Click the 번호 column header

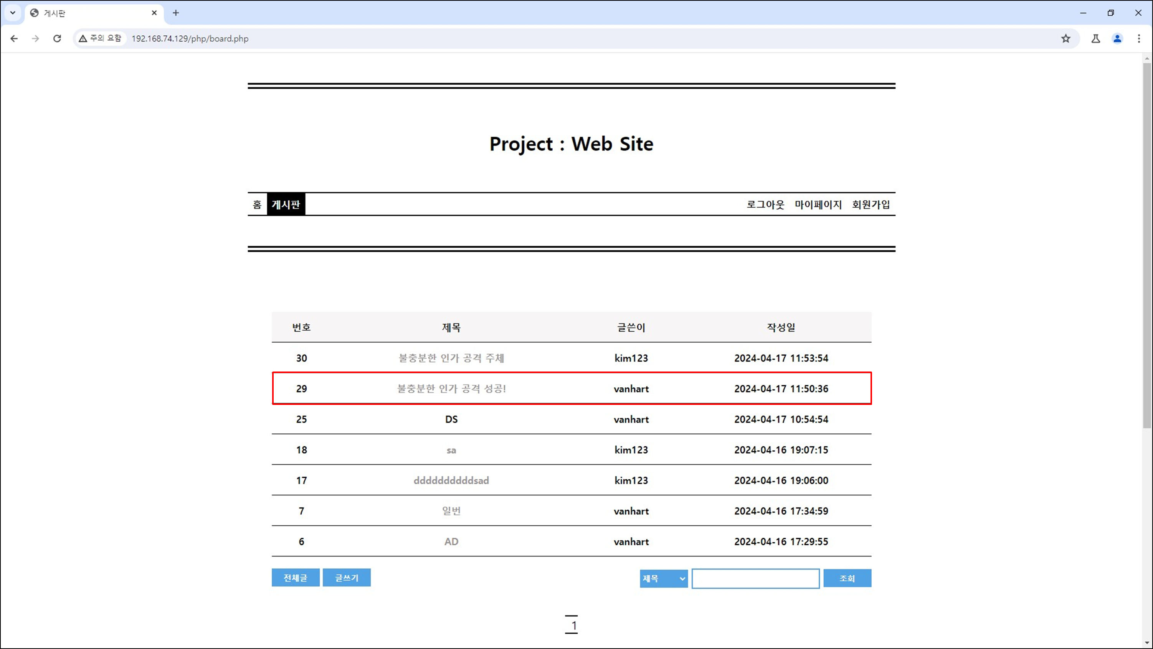click(301, 327)
